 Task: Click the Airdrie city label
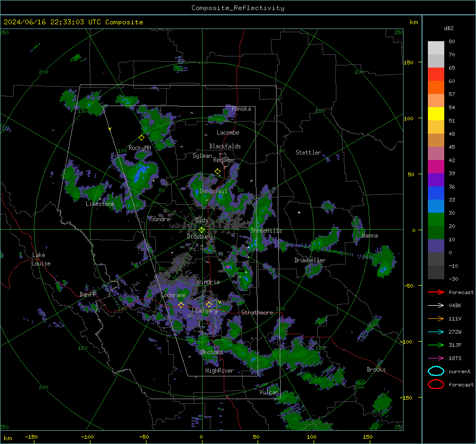[208, 282]
